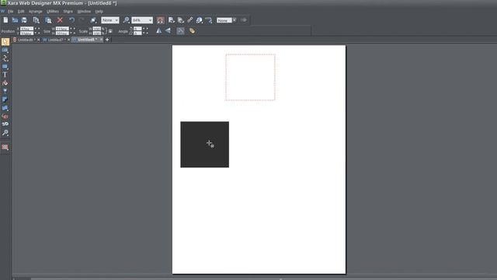
Task: Select the Fill tool
Action: click(5, 83)
